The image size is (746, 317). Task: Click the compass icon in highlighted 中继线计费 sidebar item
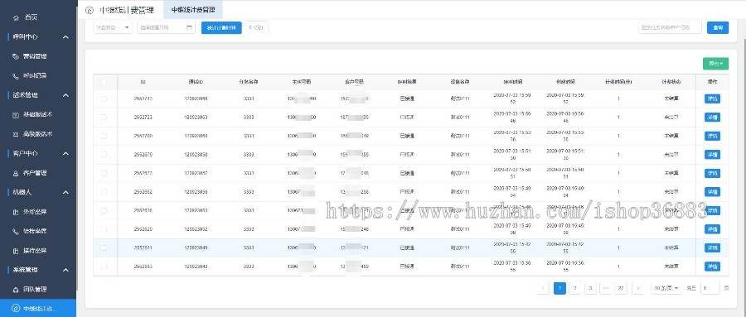[16, 309]
